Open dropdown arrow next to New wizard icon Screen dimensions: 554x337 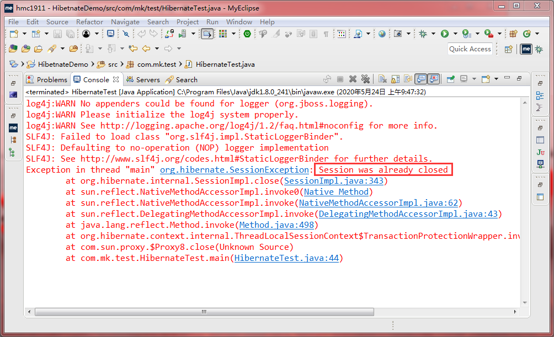[24, 34]
